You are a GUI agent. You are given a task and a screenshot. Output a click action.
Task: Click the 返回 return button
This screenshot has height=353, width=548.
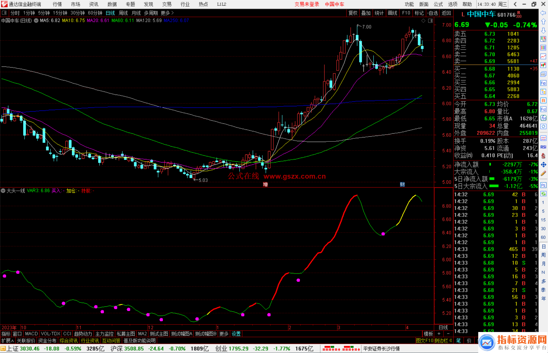(x=446, y=13)
